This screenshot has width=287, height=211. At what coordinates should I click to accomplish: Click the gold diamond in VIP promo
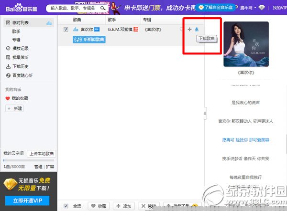10,185
